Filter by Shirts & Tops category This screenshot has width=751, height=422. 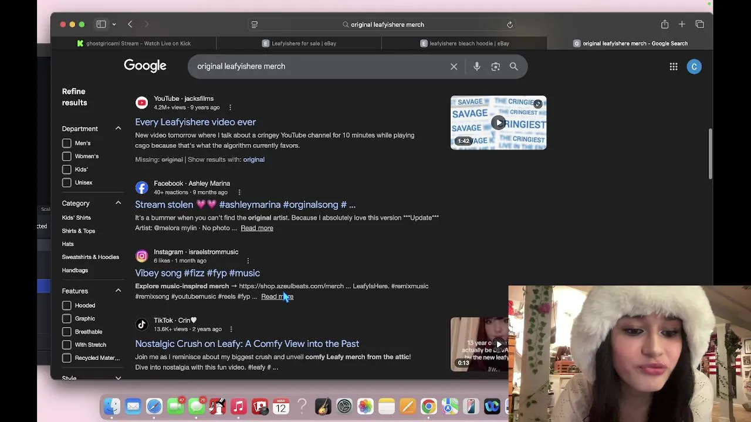pos(79,231)
